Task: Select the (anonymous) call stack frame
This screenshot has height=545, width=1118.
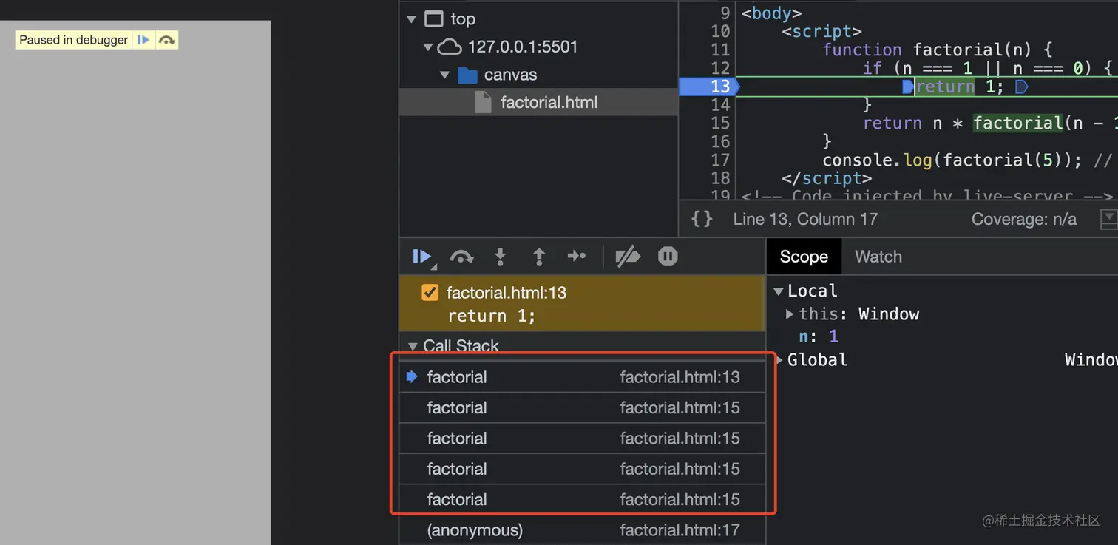Action: 475,530
